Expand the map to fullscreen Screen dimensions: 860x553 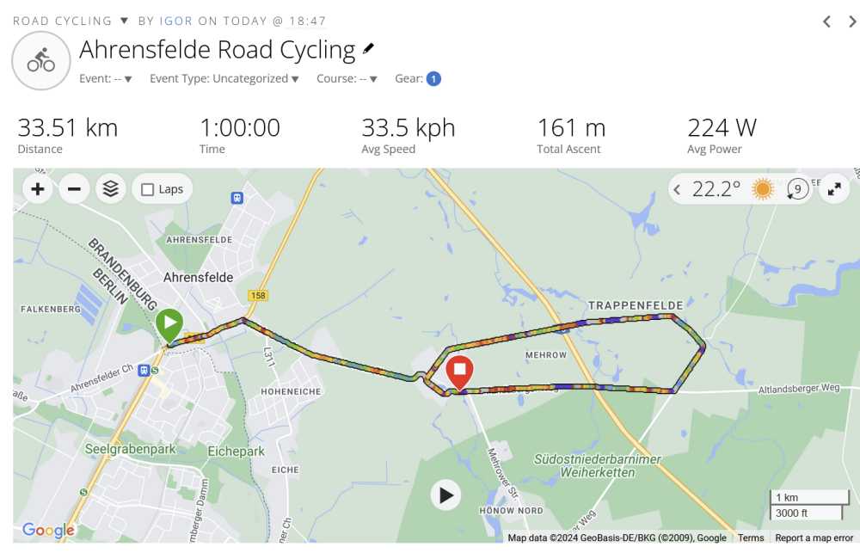click(x=833, y=189)
